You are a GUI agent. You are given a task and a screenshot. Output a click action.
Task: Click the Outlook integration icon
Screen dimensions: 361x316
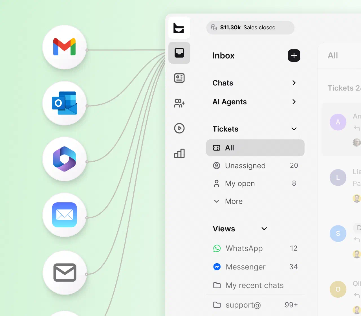coord(65,103)
